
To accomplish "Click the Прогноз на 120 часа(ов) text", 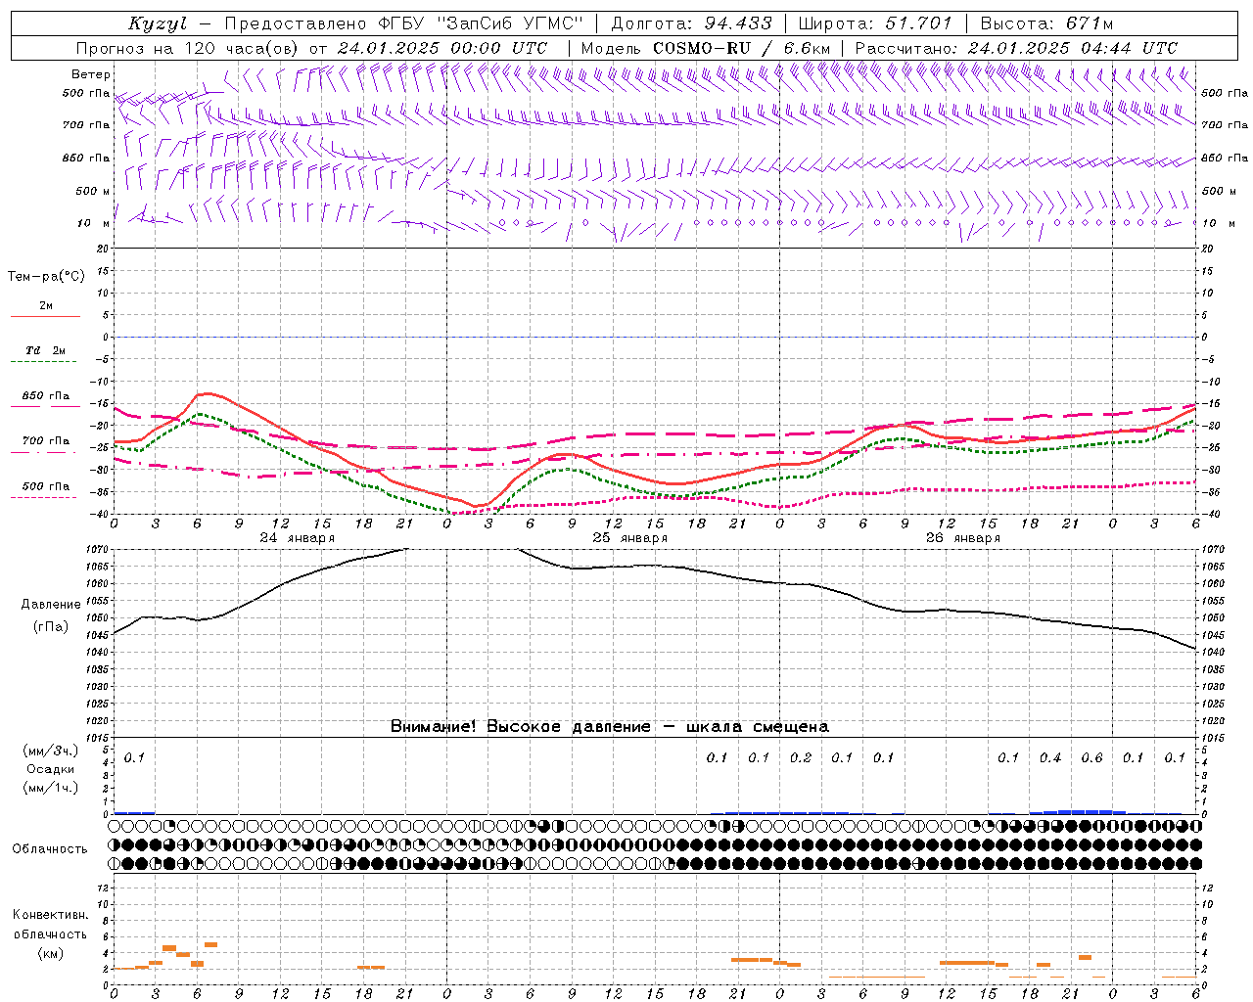I will (189, 48).
